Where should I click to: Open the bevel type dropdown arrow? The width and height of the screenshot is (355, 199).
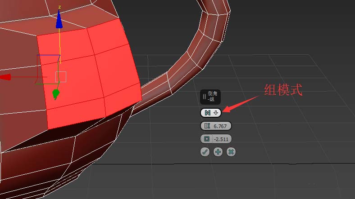click(216, 113)
